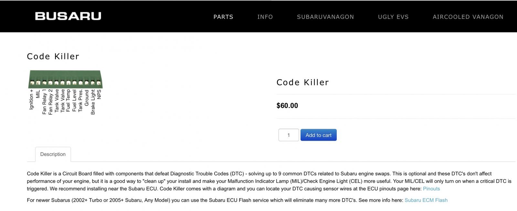Click the Code Killer title above price
This screenshot has height=211, width=517.
pyautogui.click(x=303, y=82)
